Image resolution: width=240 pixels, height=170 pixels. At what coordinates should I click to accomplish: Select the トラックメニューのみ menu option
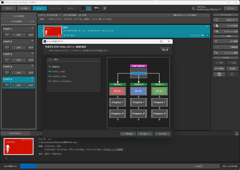58,76
